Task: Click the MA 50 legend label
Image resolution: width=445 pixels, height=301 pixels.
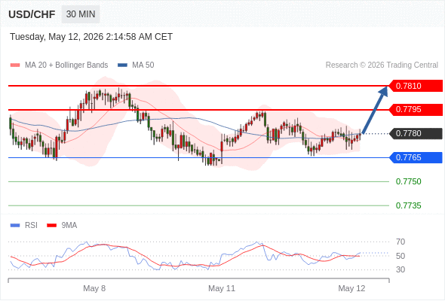Action: point(143,65)
